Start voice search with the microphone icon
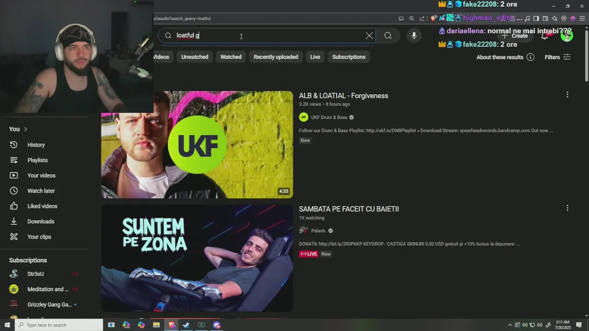This screenshot has height=331, width=589. 414,36
